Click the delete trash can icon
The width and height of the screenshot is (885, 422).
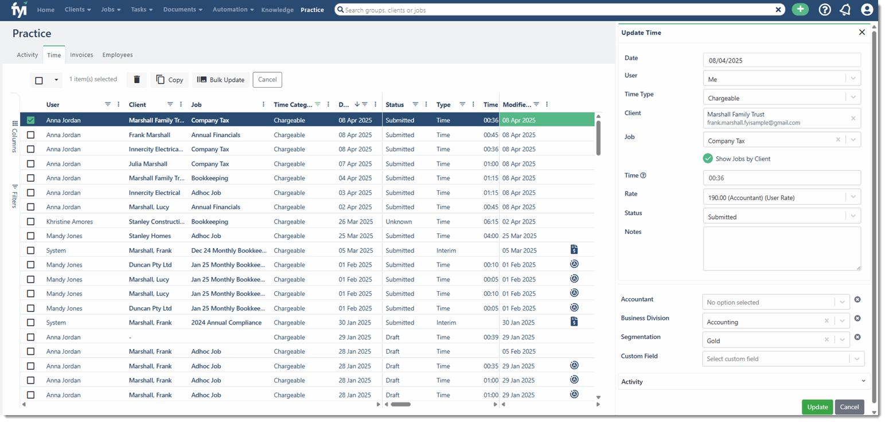137,80
